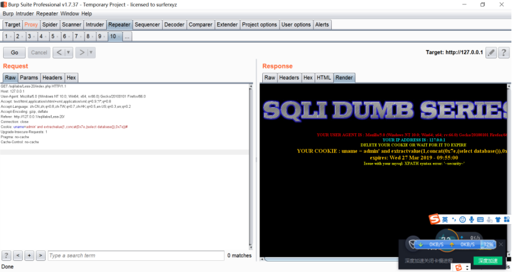
Task: Click the plus search options button
Action: [x=29, y=255]
